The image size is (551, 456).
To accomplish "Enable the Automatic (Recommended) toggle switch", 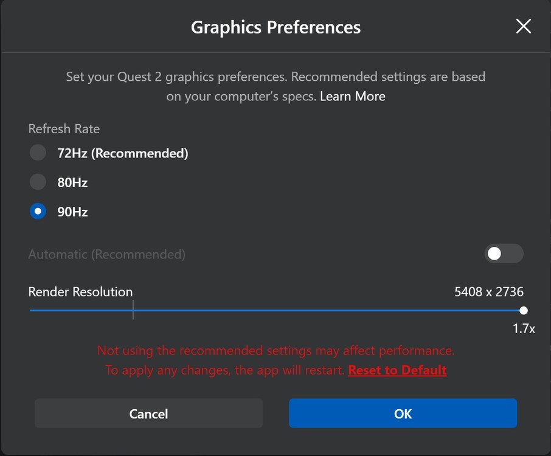I will (504, 254).
